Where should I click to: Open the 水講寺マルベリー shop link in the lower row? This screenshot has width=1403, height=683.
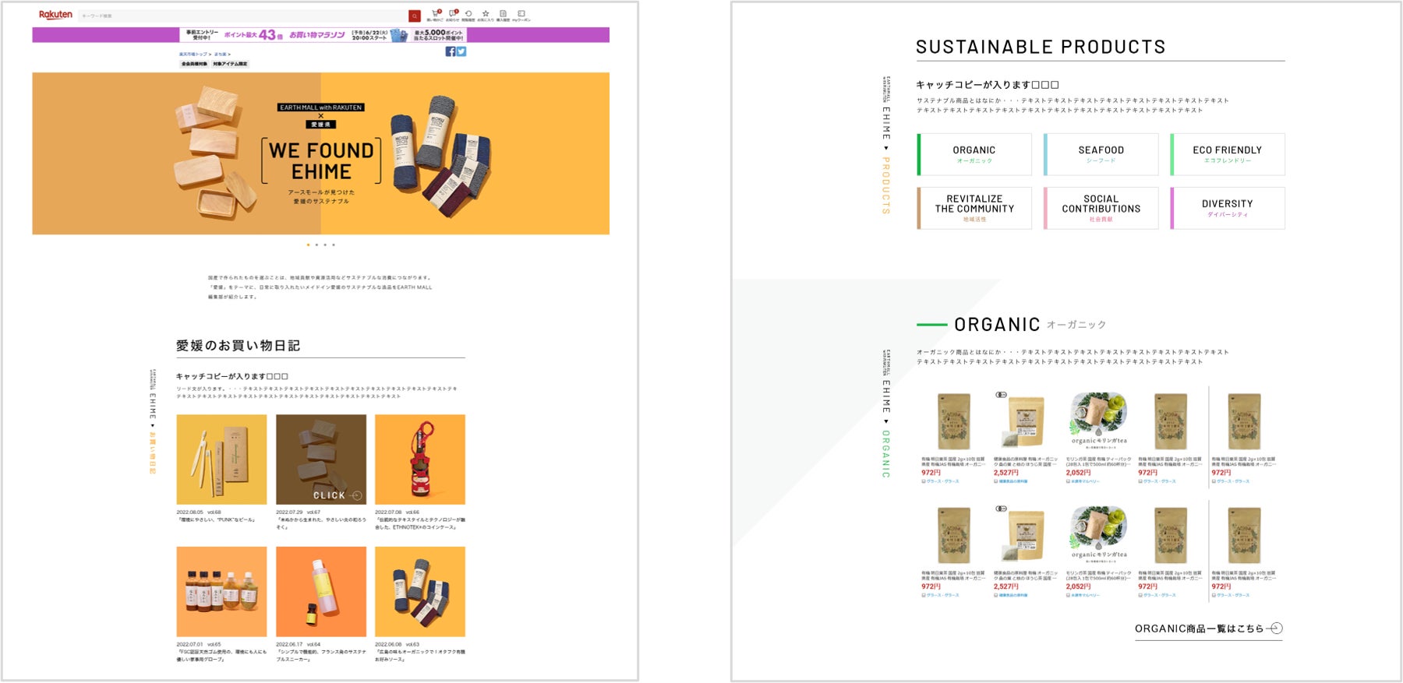1085,595
